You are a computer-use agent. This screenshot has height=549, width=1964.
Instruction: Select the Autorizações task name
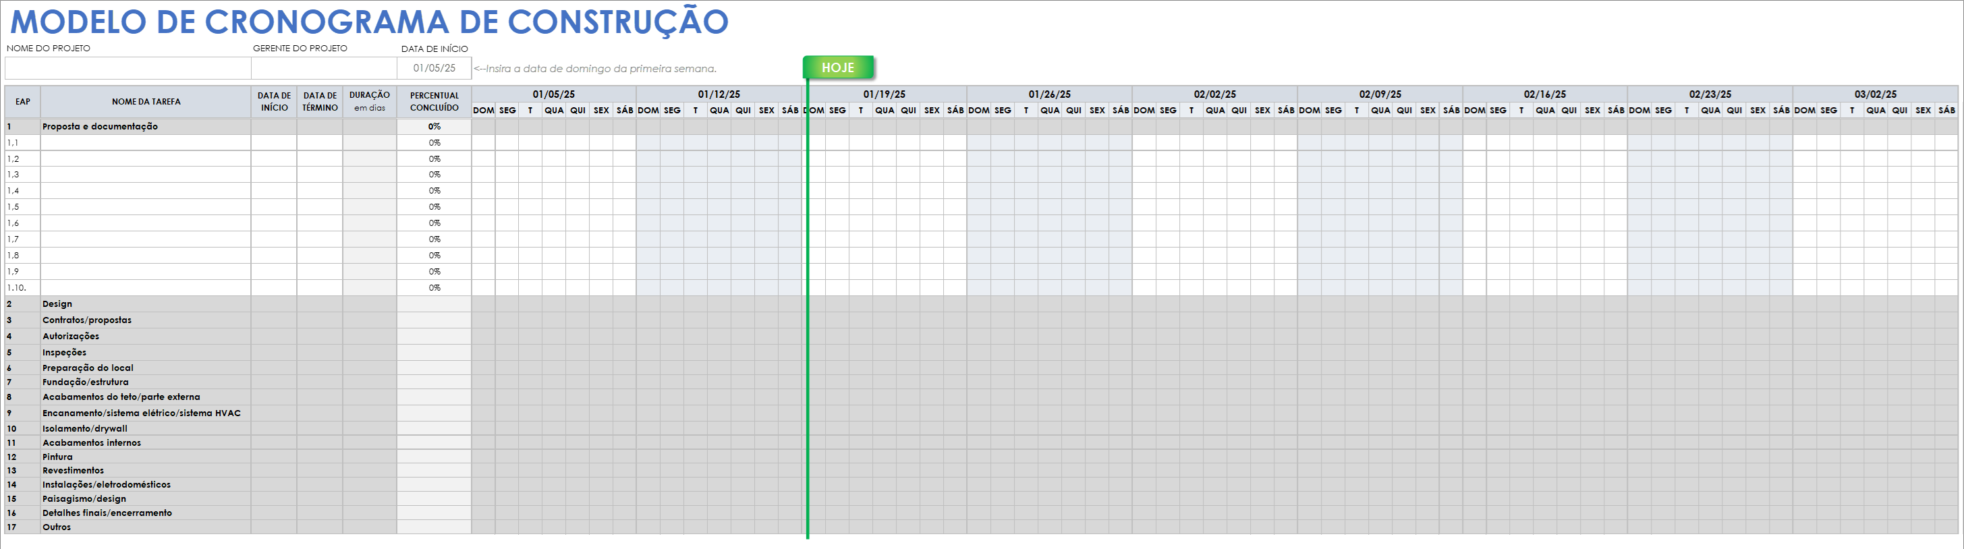click(x=71, y=337)
